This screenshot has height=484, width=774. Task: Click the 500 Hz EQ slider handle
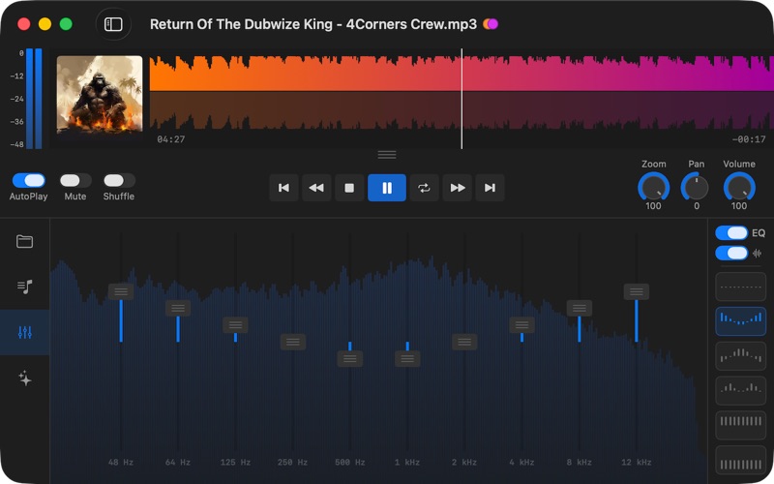tap(350, 358)
